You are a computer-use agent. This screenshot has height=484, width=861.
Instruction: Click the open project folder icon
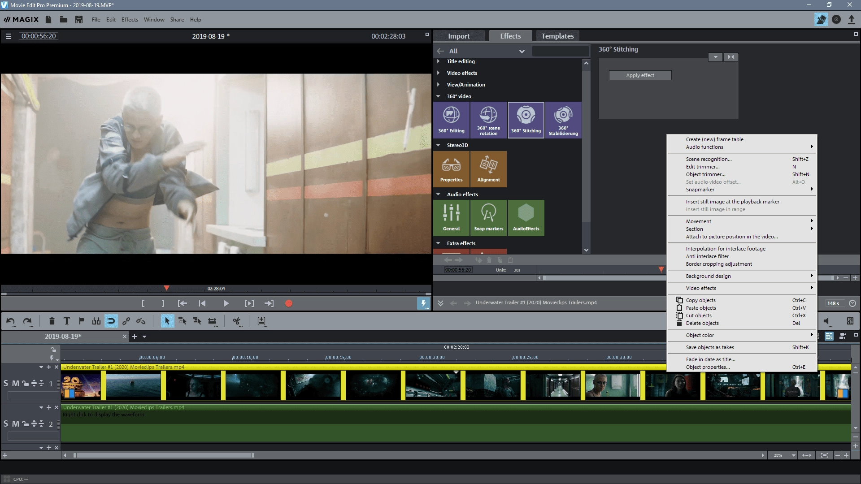tap(64, 19)
